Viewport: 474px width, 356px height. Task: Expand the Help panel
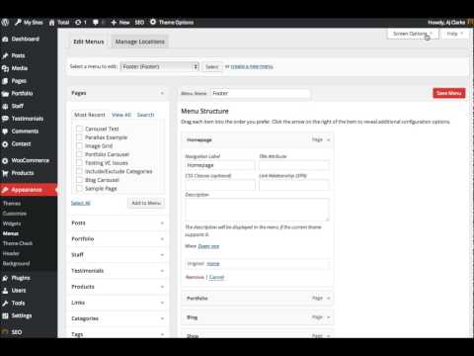(455, 34)
